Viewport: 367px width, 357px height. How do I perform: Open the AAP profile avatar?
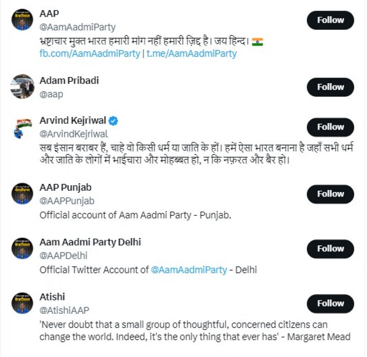tap(22, 19)
